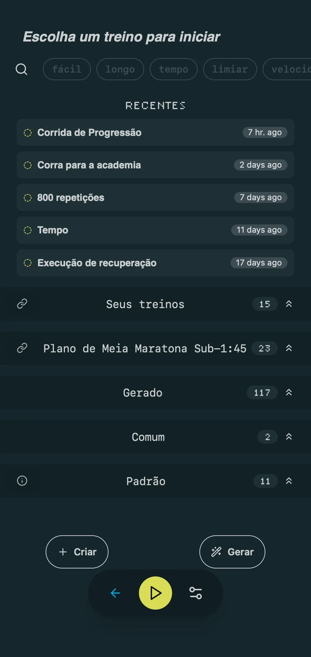Click link icon beside Seus treinos

[22, 304]
